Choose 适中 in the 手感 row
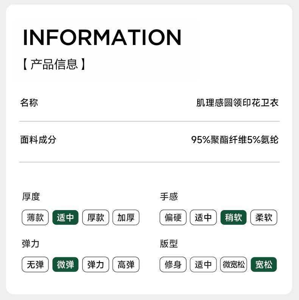 (x=203, y=218)
